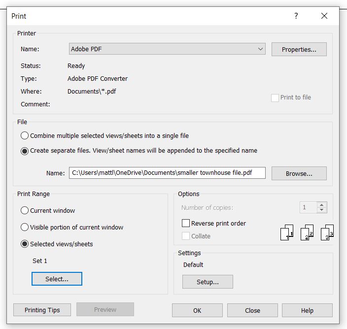The image size is (347, 329).
Task: Click the 'Documents\*.pdf' location text
Action: (92, 91)
